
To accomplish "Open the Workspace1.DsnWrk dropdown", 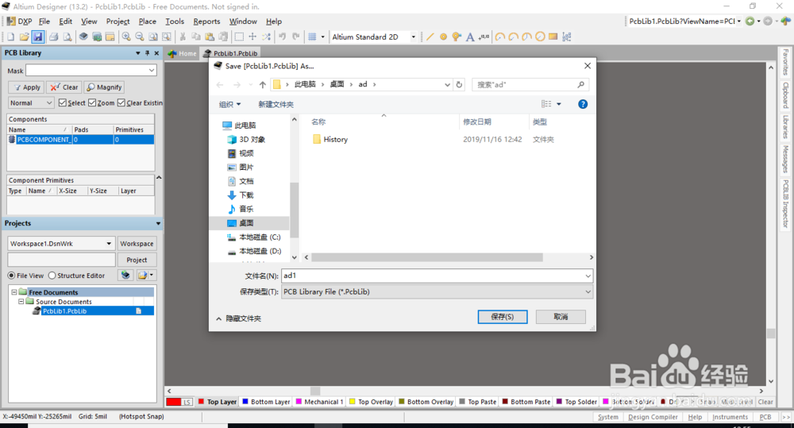I will 109,244.
